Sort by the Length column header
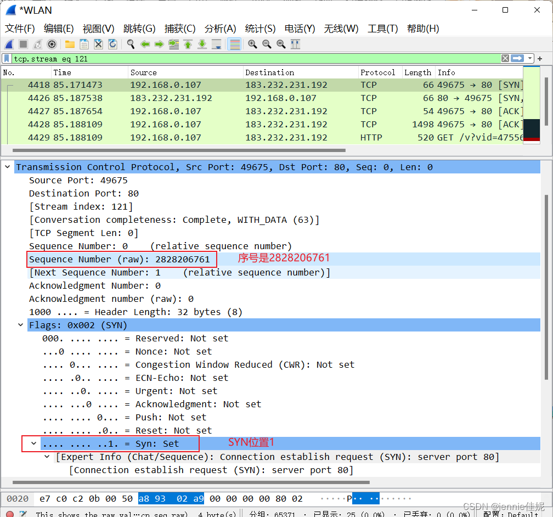Viewport: 553px width, 517px height. pos(419,72)
